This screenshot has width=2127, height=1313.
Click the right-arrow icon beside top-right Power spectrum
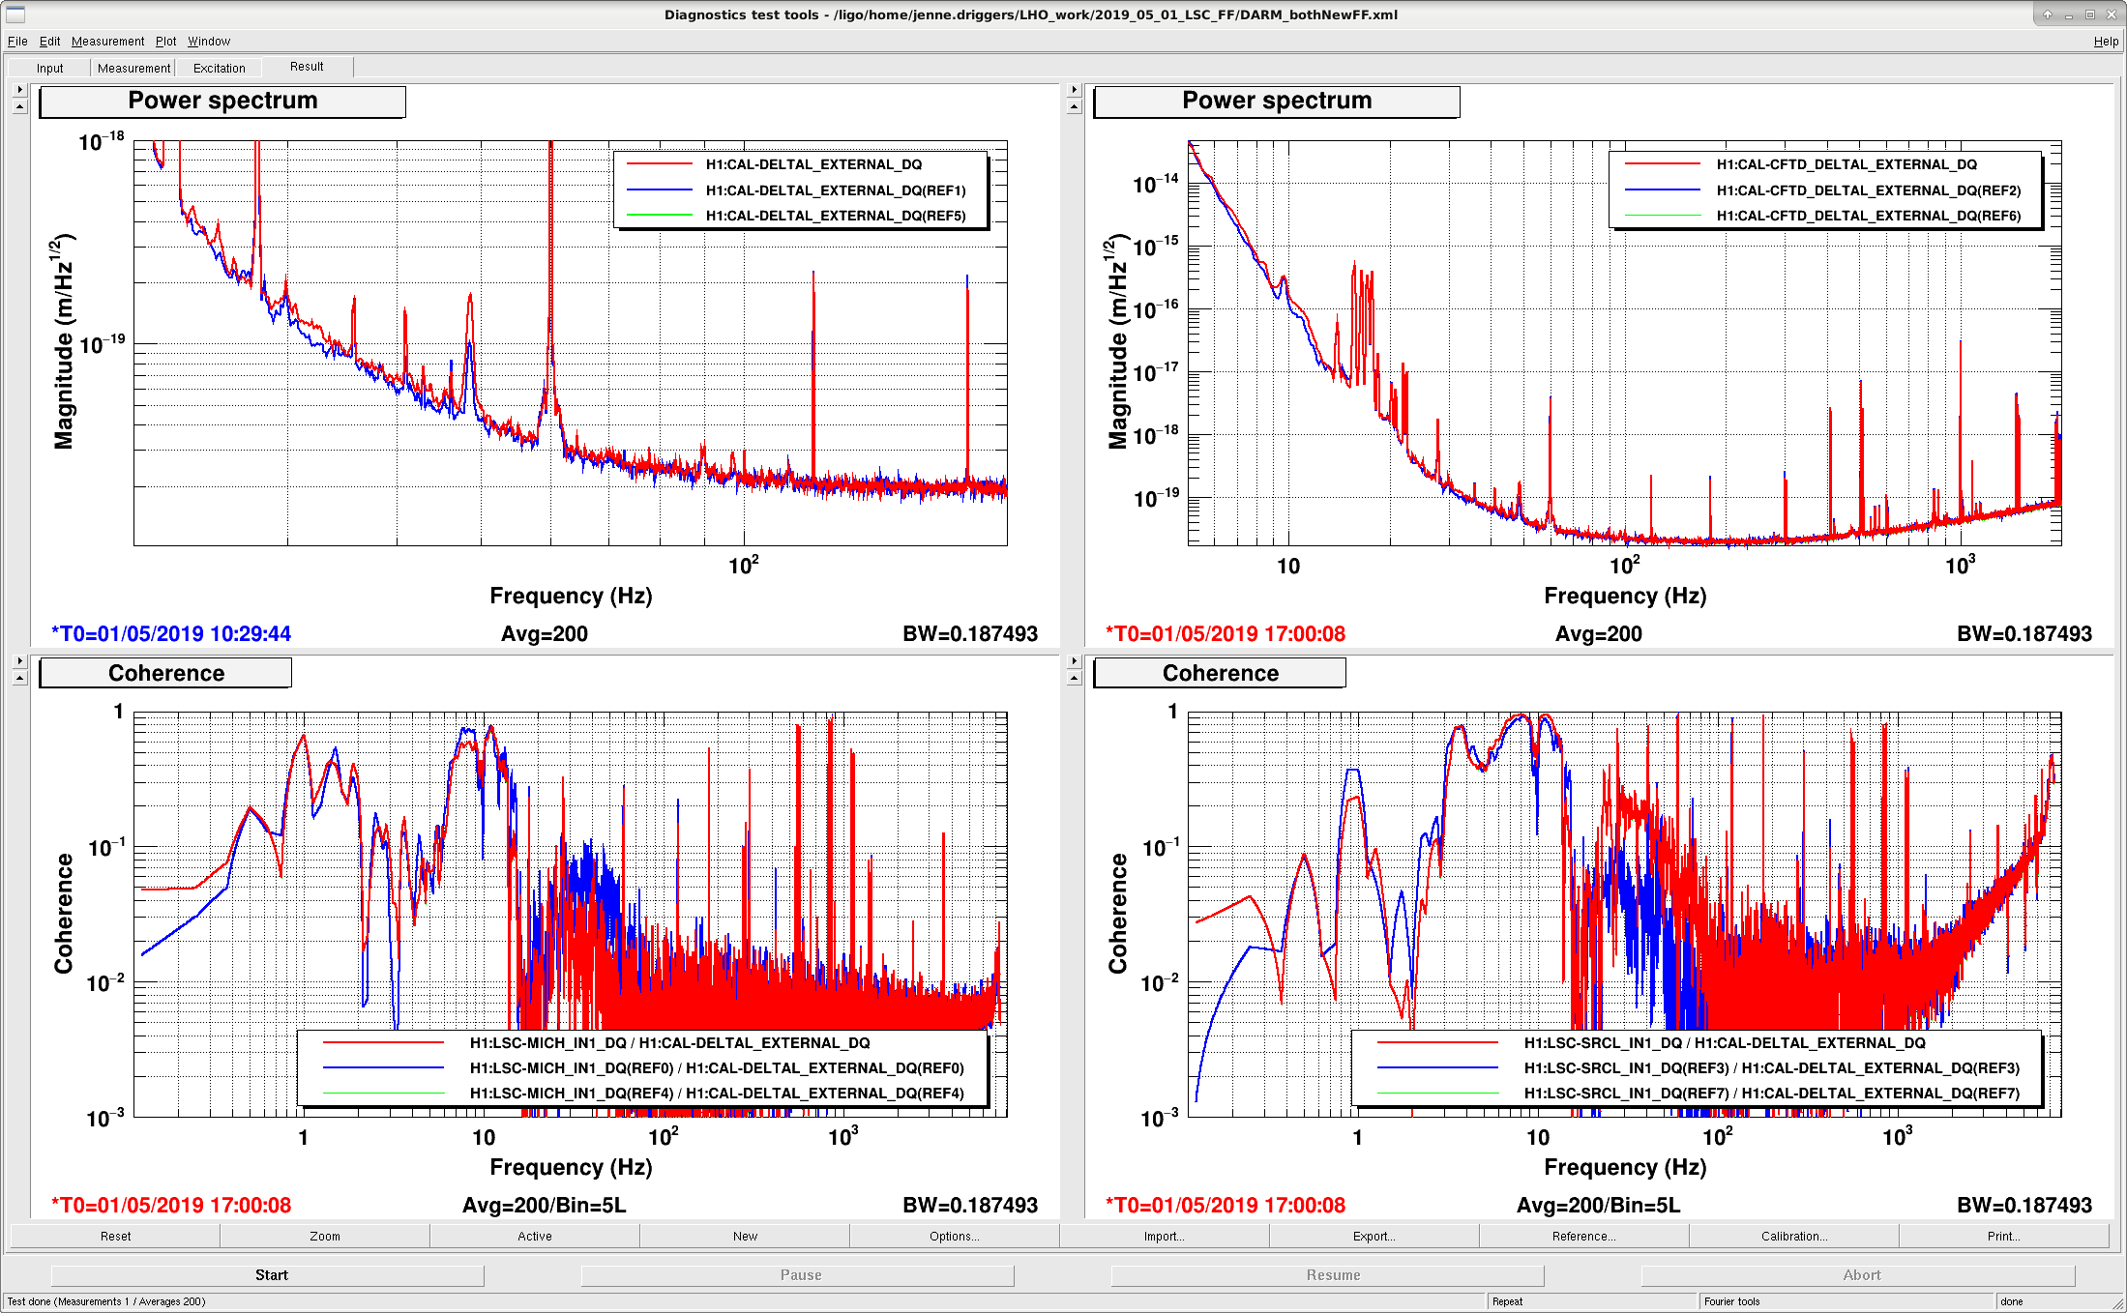(1074, 90)
